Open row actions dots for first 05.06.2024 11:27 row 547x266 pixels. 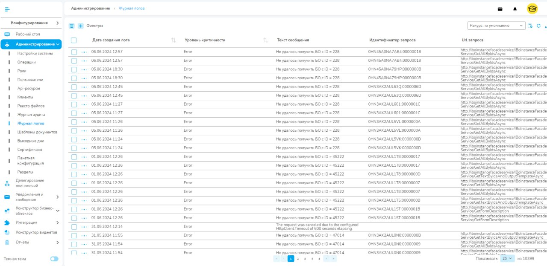tap(84, 104)
